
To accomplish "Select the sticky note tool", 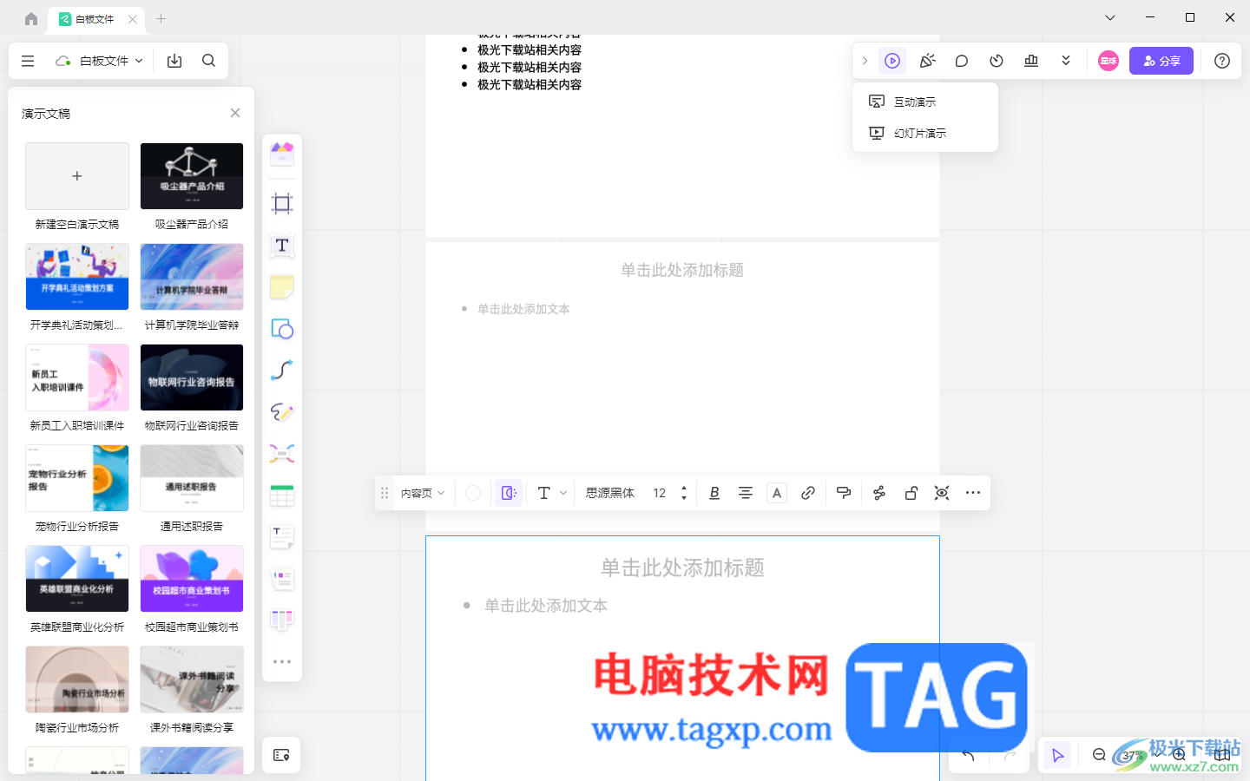I will (x=282, y=287).
